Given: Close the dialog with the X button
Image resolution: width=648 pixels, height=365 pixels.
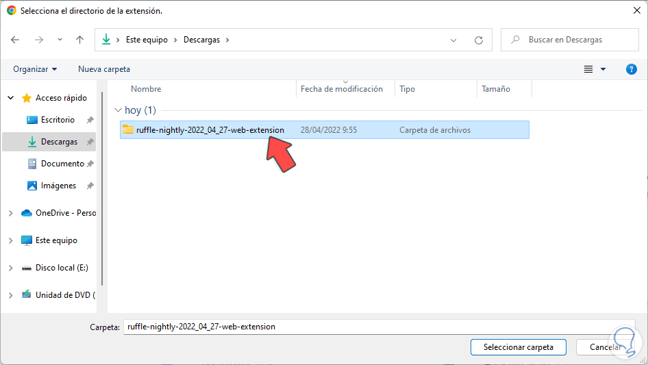Looking at the screenshot, I should pos(637,11).
